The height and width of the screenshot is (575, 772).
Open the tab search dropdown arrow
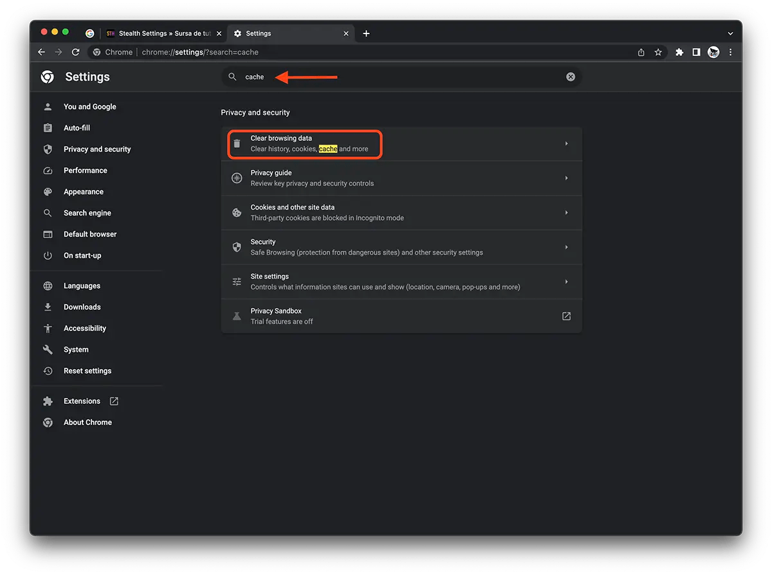[x=730, y=33]
